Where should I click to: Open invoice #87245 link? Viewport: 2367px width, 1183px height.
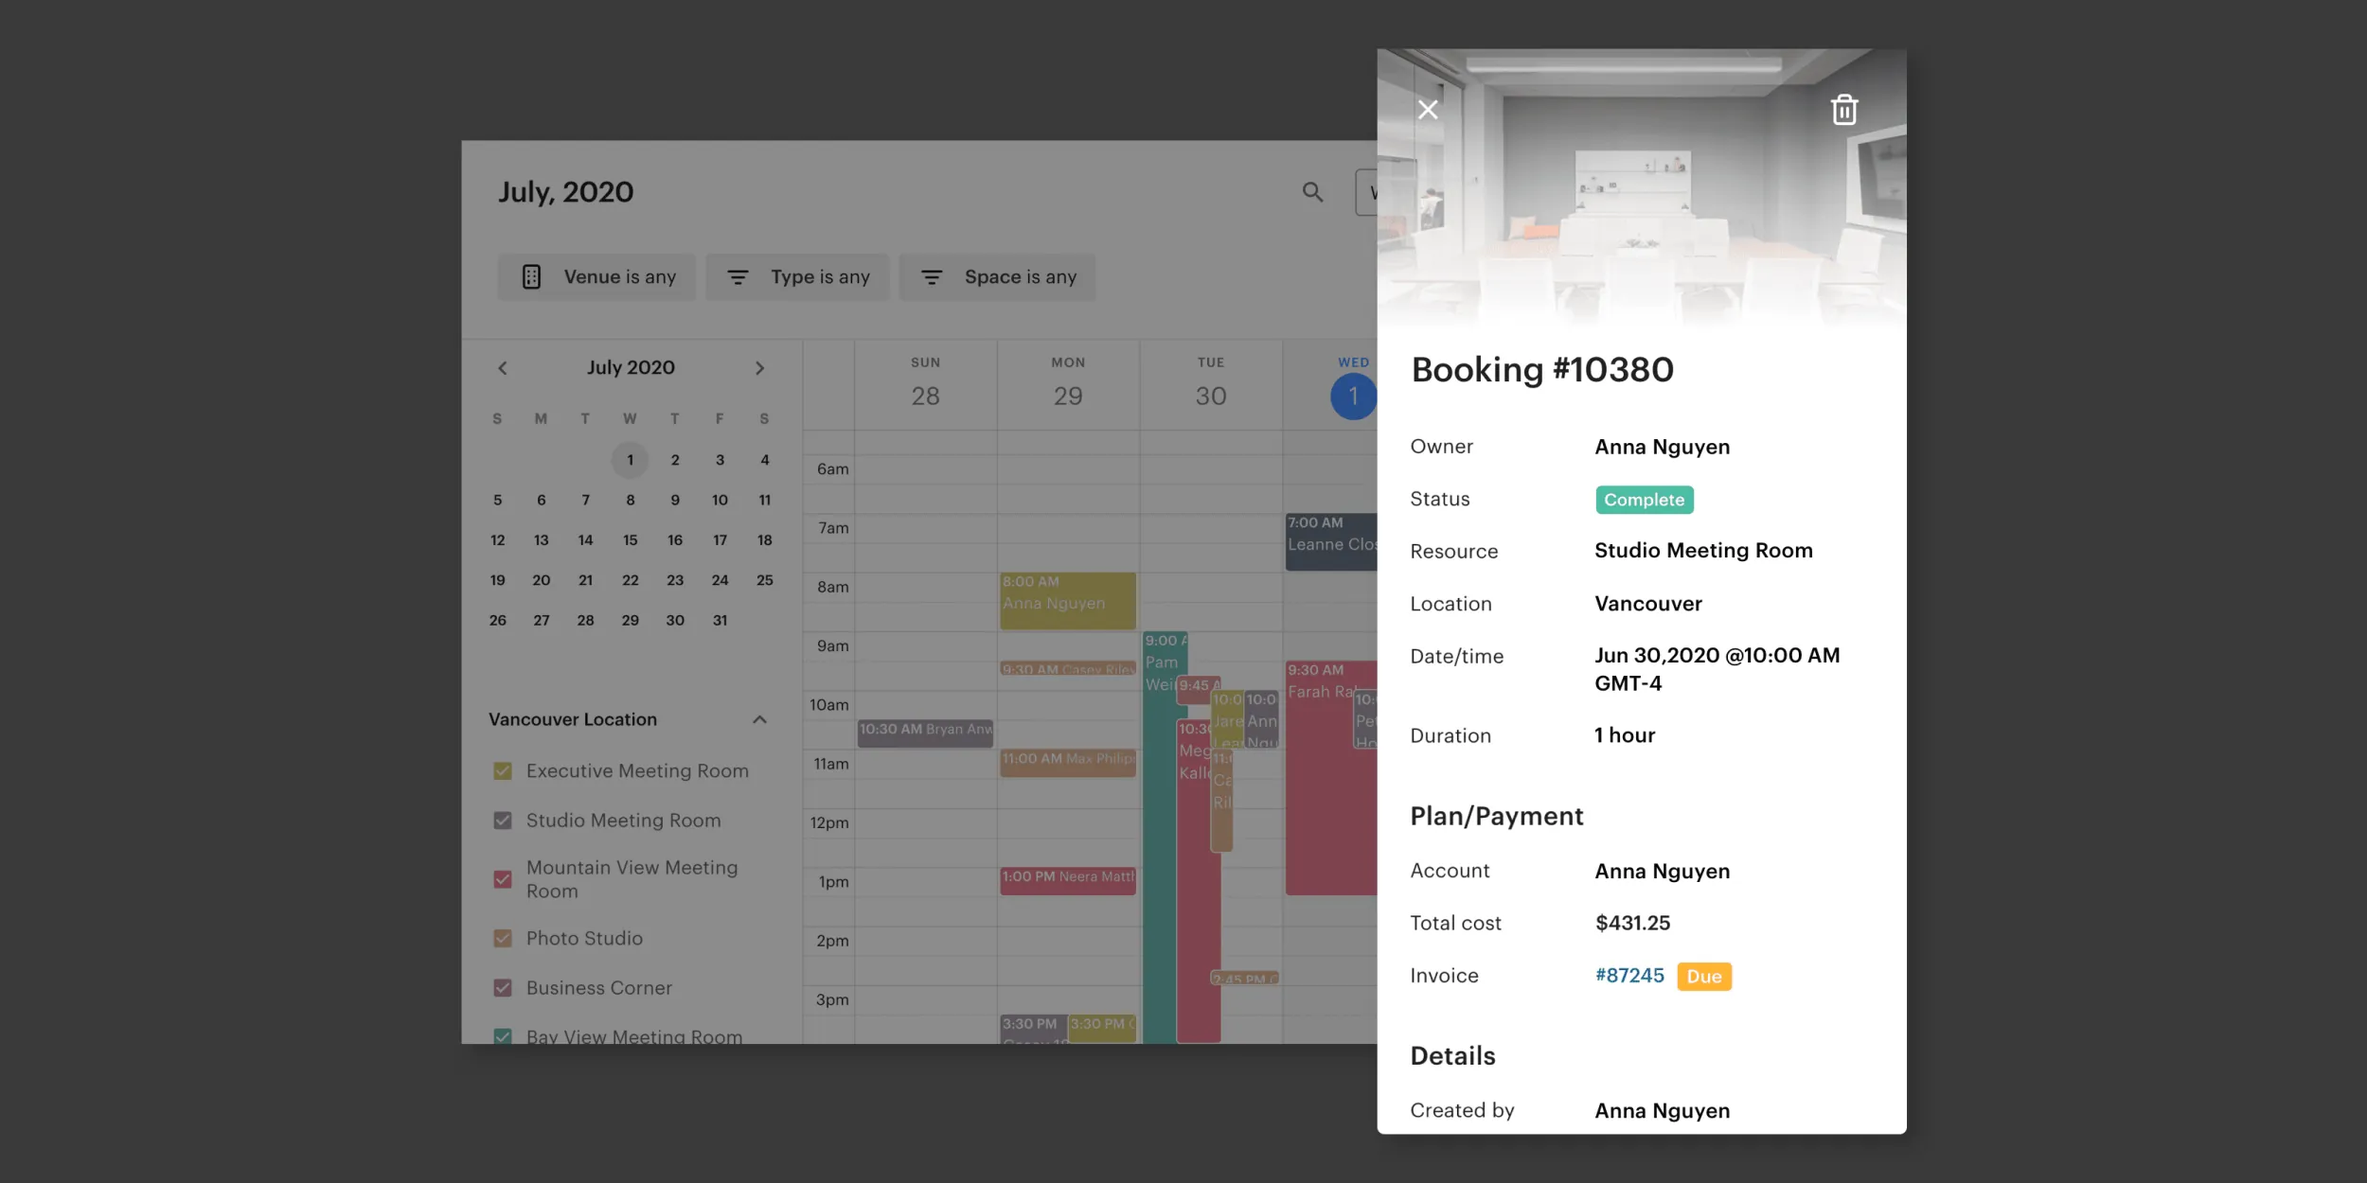[x=1629, y=976]
